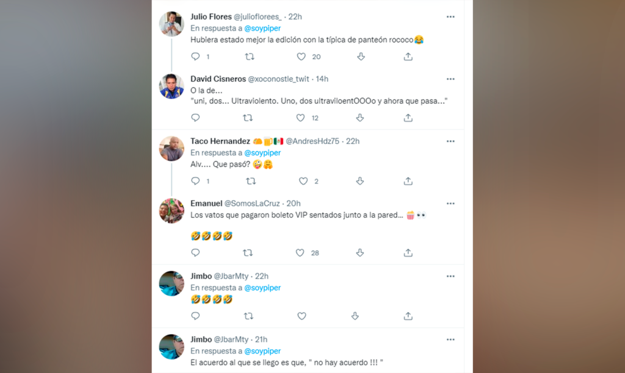Like Julio Flores's tweet with 20 likes
Screen dimensions: 625x373
[301, 57]
